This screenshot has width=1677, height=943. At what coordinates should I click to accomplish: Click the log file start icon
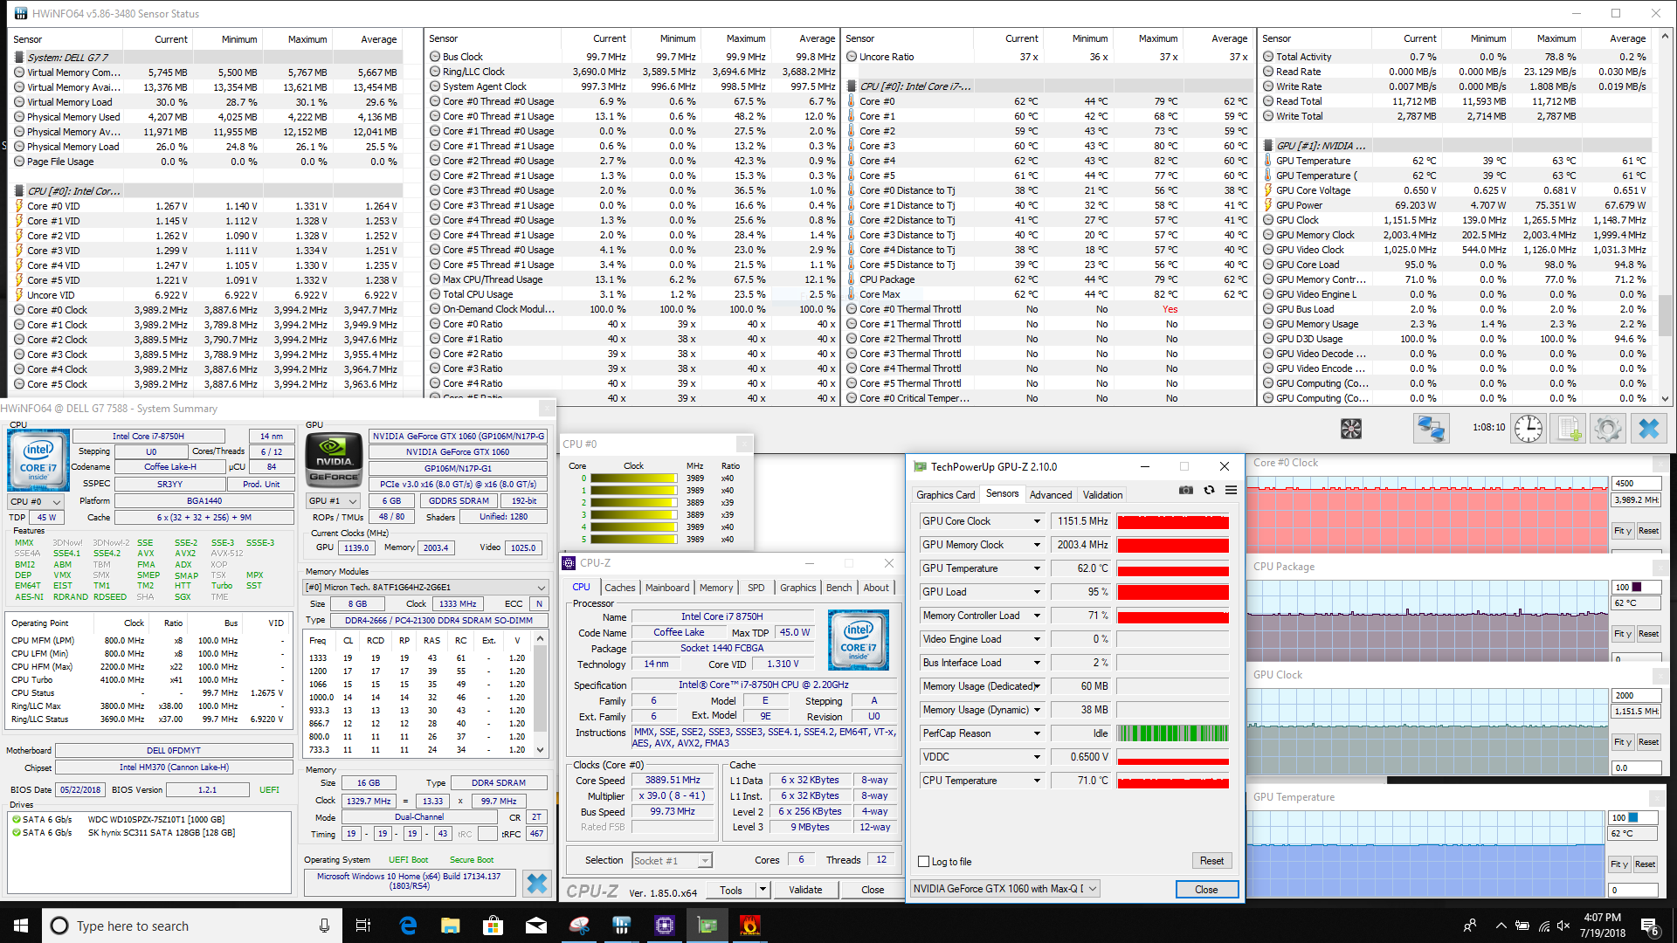[1569, 429]
